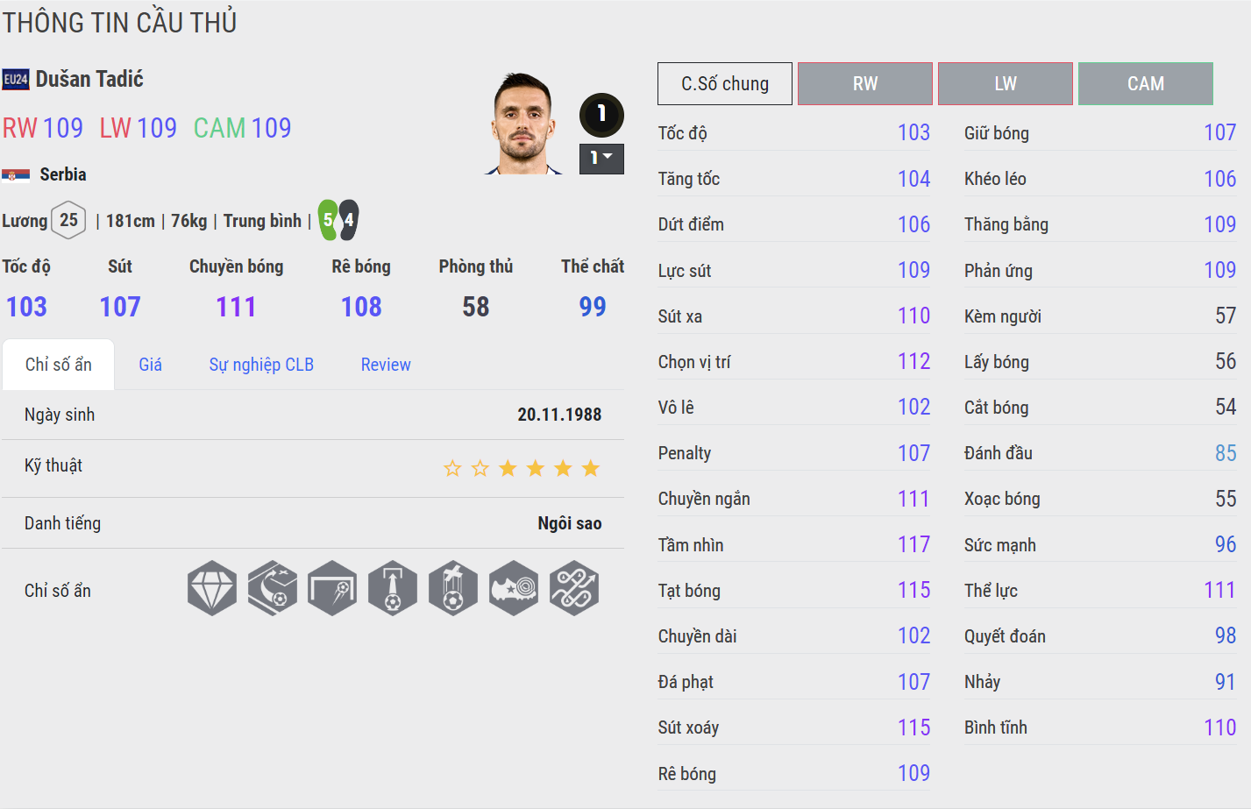Image resolution: width=1251 pixels, height=809 pixels.
Task: Click the Serbia flag icon
Action: click(x=16, y=174)
